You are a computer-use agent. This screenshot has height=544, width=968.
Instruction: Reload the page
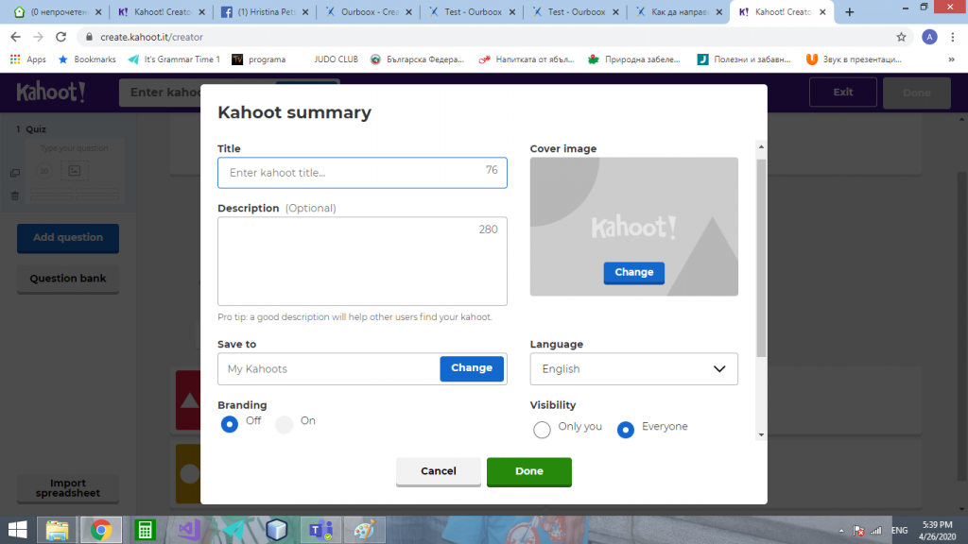tap(60, 37)
